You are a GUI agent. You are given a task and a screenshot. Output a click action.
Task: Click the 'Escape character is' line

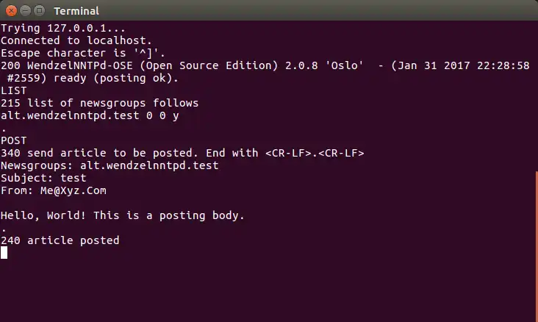click(x=83, y=53)
